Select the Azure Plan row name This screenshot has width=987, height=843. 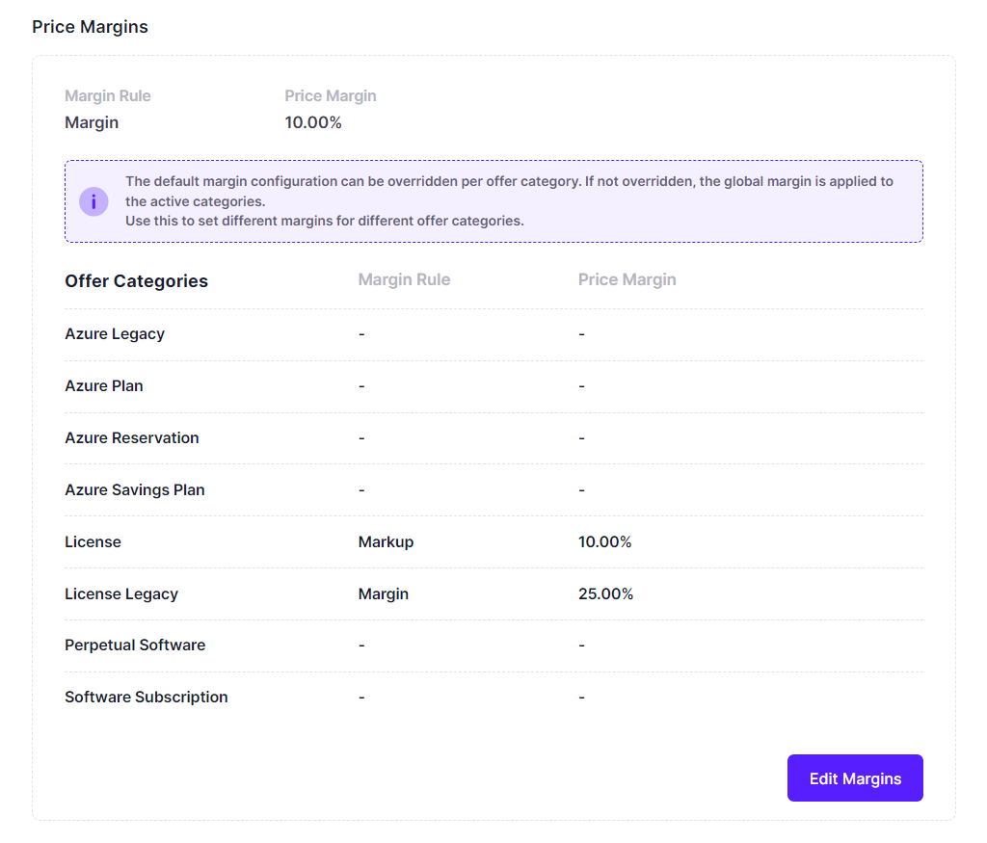click(104, 385)
